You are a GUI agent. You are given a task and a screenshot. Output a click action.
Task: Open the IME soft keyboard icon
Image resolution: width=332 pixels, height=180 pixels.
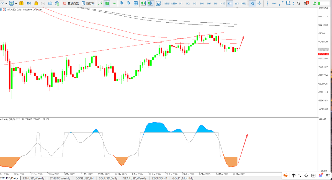[x=313, y=175]
